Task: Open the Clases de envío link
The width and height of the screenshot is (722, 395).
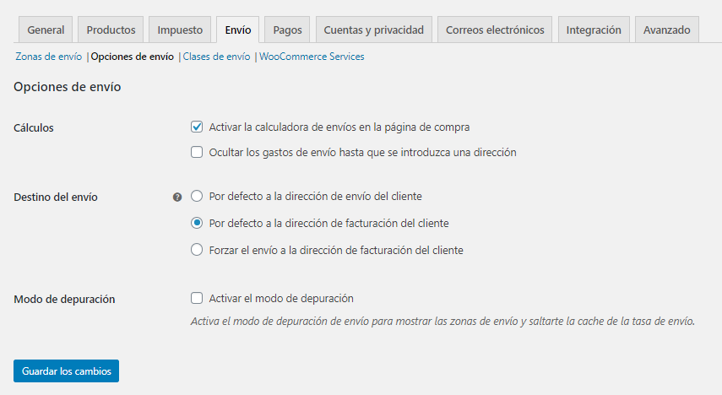Action: pos(216,57)
